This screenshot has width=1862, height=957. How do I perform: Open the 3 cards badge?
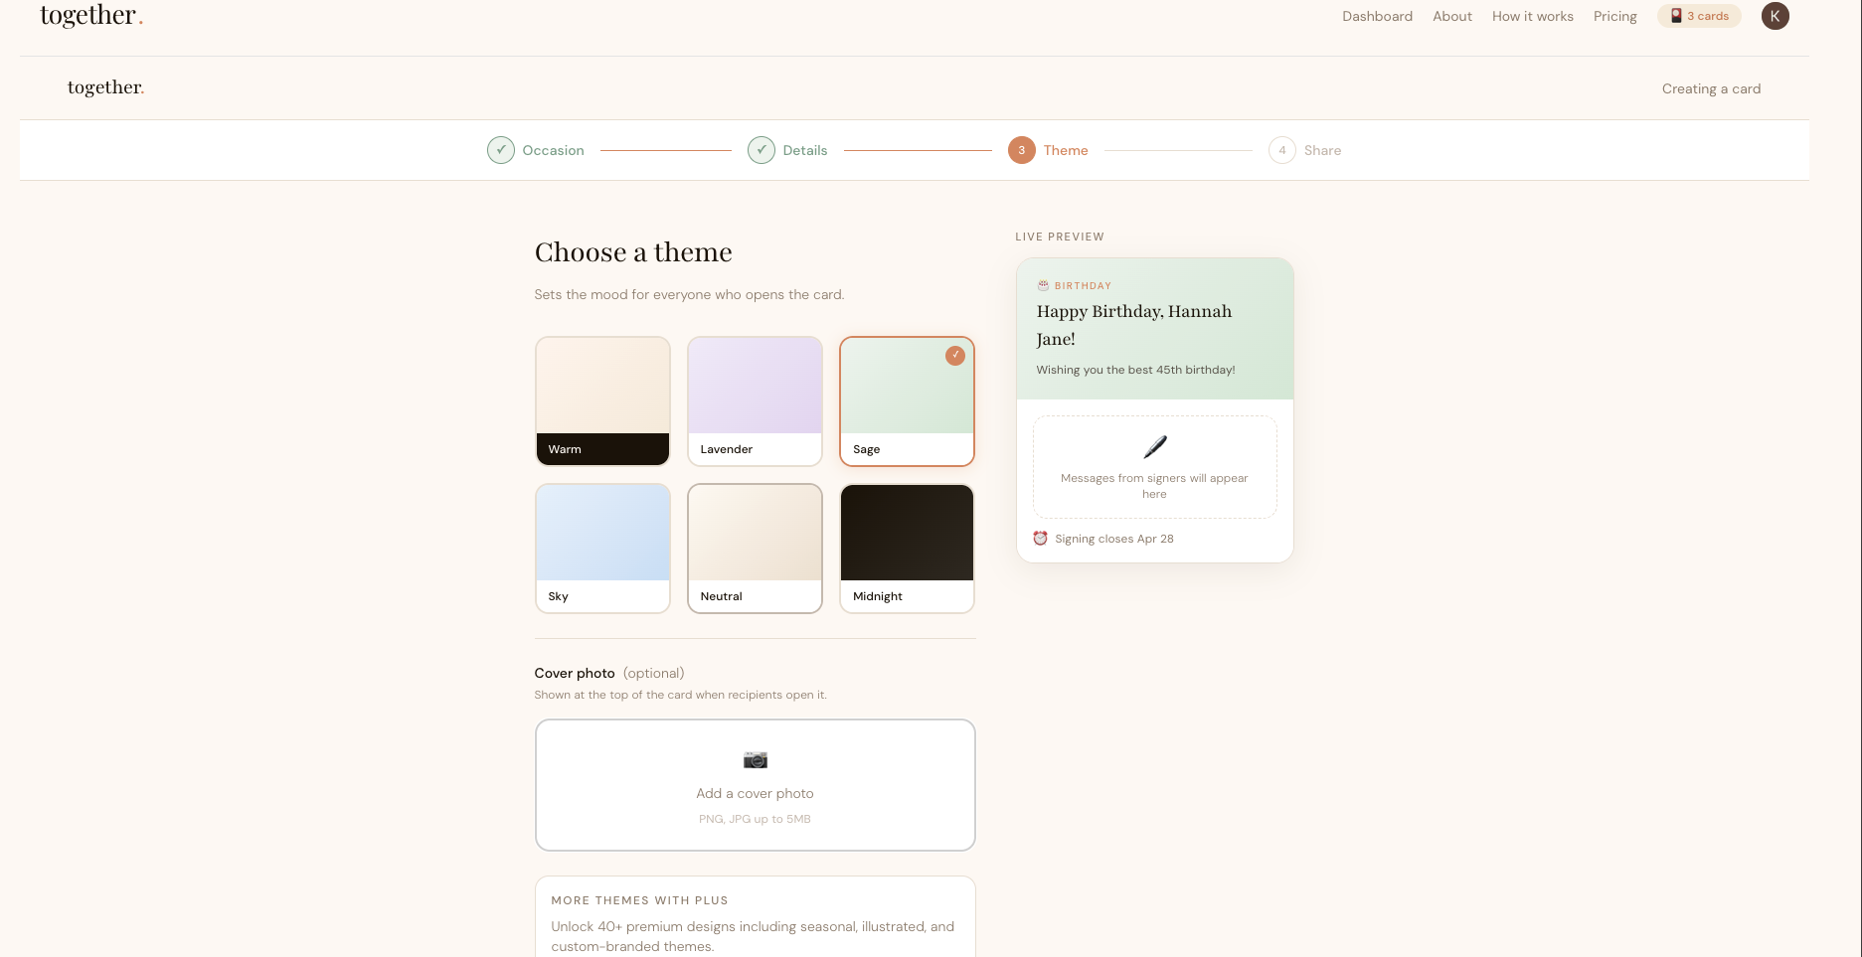[1699, 16]
